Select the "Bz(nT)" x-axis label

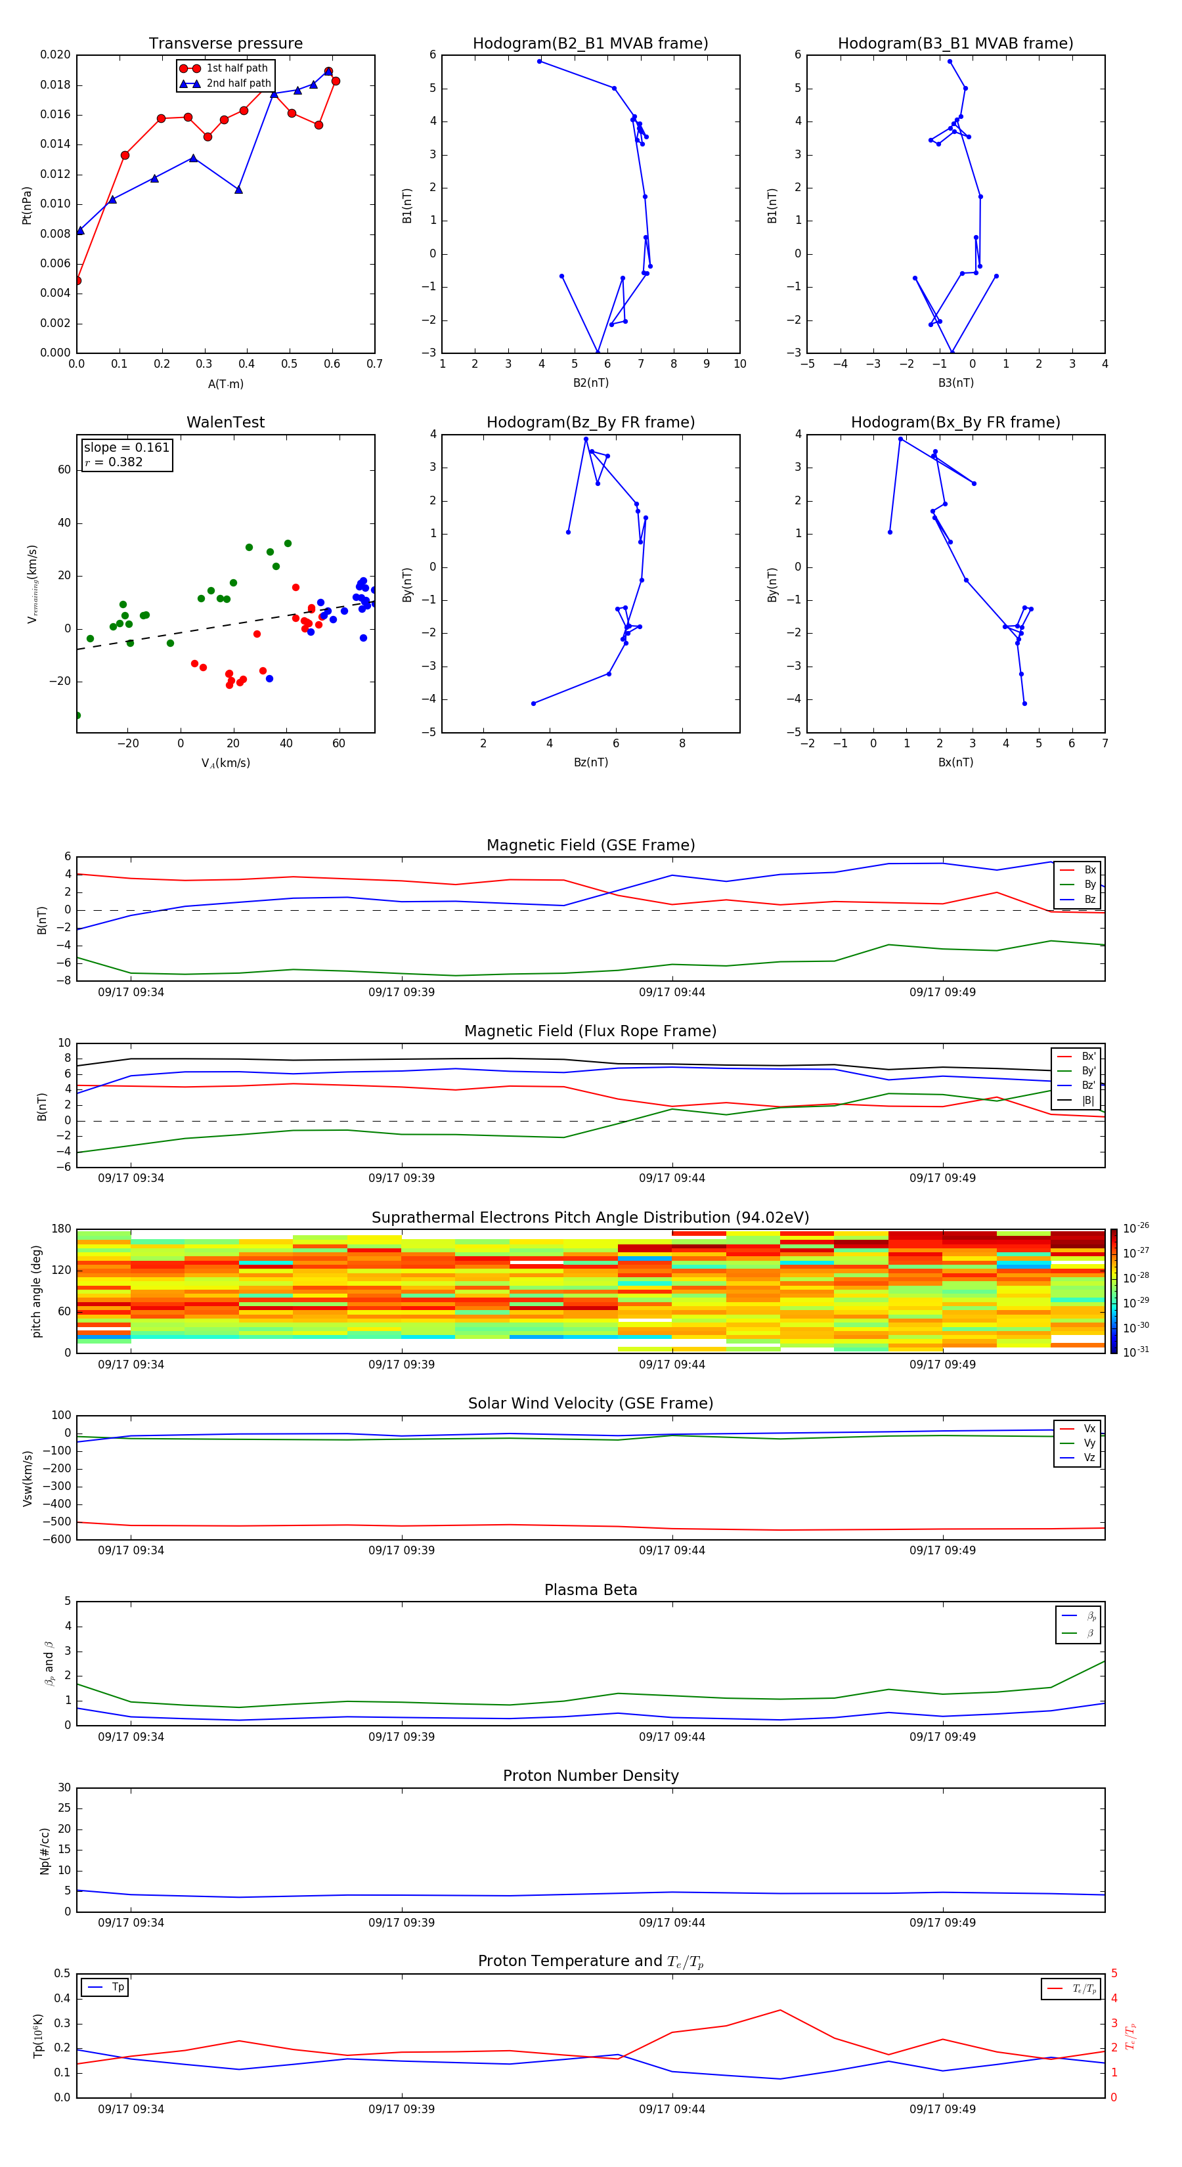(x=590, y=762)
